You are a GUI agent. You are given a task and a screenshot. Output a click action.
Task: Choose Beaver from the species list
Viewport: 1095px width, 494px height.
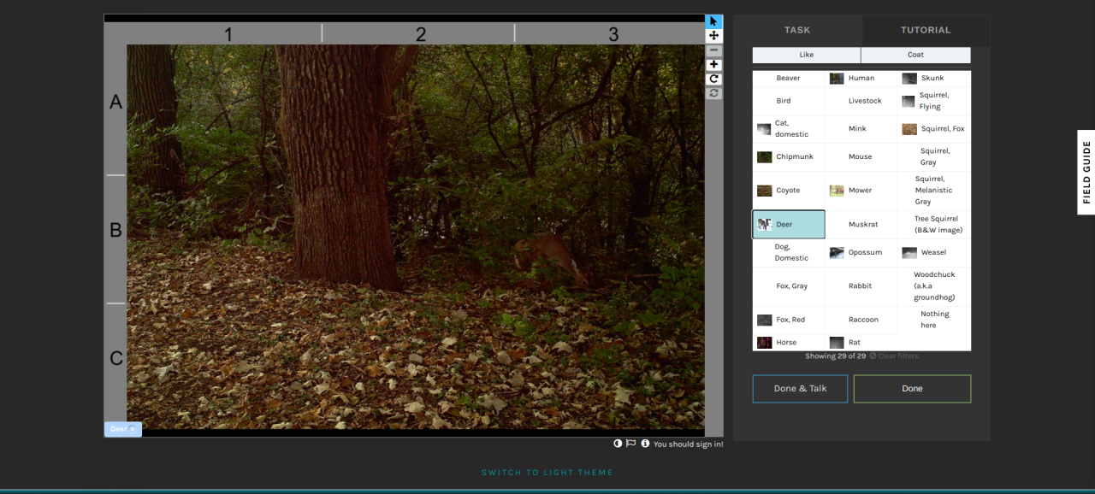tap(789, 78)
